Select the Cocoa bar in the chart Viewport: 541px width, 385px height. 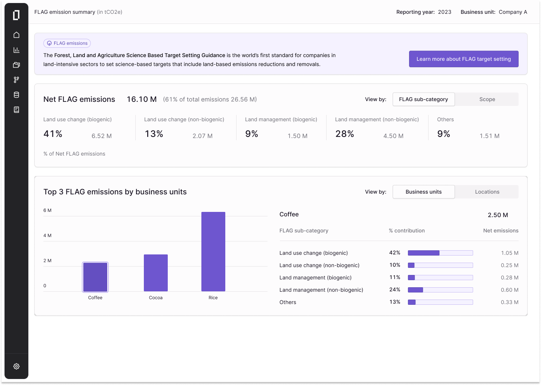coord(156,273)
